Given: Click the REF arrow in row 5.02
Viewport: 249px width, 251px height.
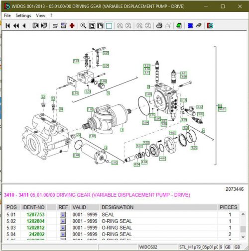Looking at the screenshot, I should 63,221.
